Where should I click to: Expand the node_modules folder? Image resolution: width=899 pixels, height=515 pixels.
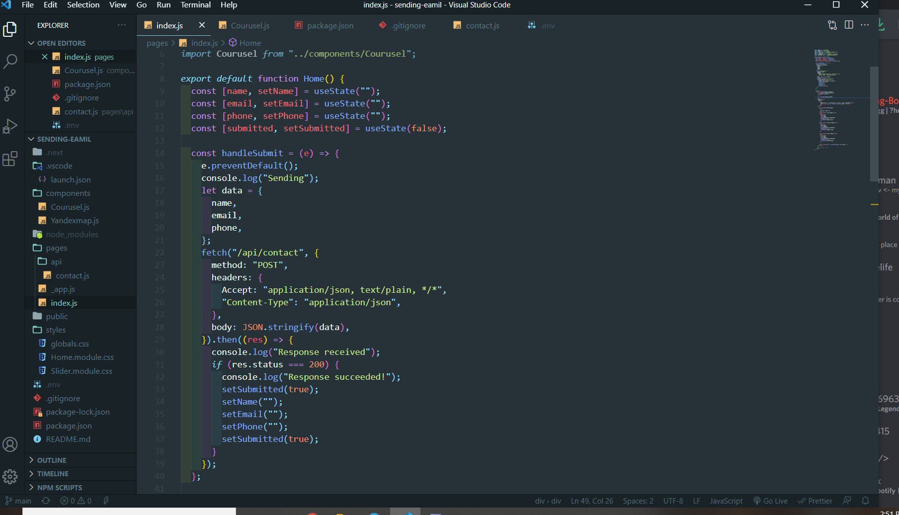81,234
